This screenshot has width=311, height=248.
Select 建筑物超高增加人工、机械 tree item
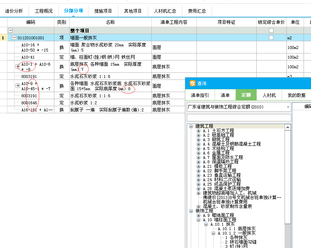[x=230, y=193]
